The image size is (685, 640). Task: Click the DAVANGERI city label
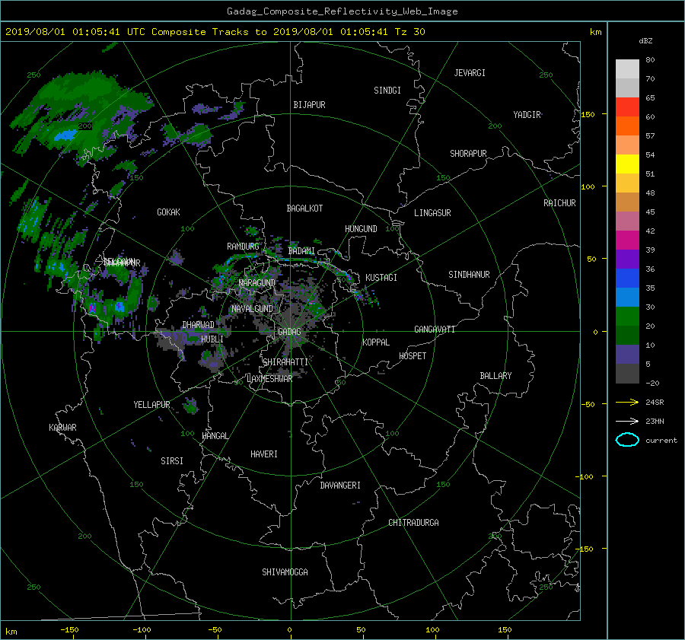coord(340,486)
